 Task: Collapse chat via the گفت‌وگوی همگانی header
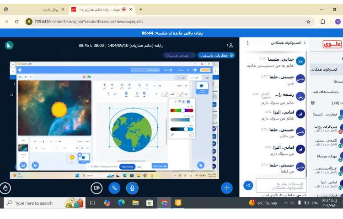[288, 43]
